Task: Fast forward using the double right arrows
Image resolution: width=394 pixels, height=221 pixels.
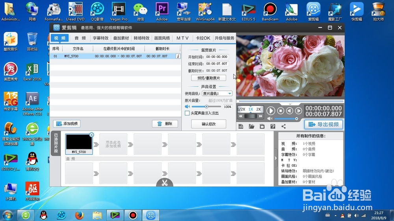Action: click(x=260, y=116)
